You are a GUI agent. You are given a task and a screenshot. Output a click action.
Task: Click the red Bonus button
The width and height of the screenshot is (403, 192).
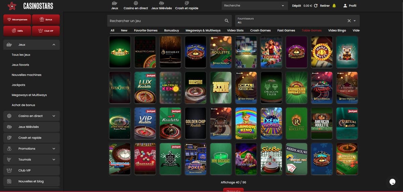(x=46, y=19)
